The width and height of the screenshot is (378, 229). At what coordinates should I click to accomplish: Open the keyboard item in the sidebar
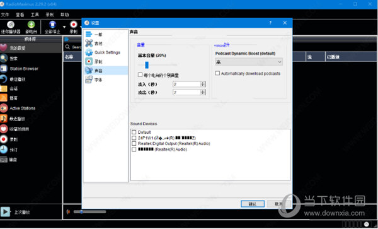tap(31, 160)
